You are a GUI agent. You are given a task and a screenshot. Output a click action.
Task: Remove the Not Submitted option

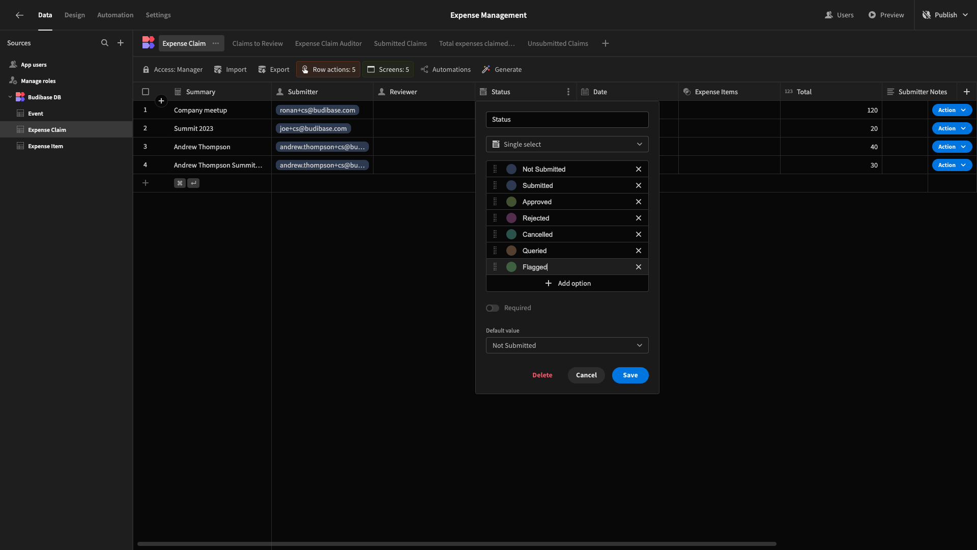coord(639,169)
